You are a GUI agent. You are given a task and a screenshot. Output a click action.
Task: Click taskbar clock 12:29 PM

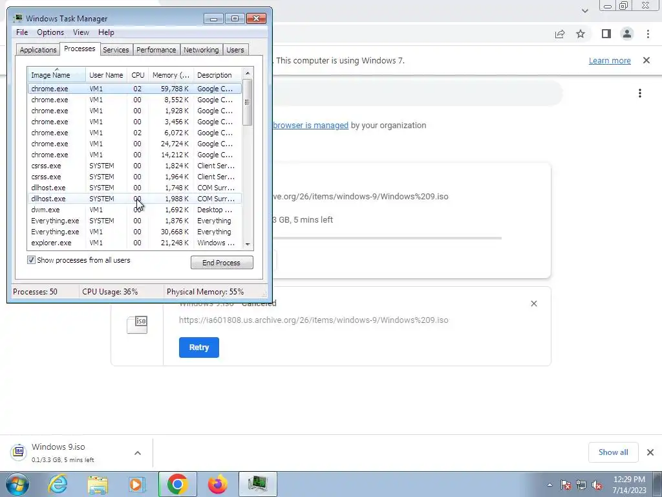[629, 480]
